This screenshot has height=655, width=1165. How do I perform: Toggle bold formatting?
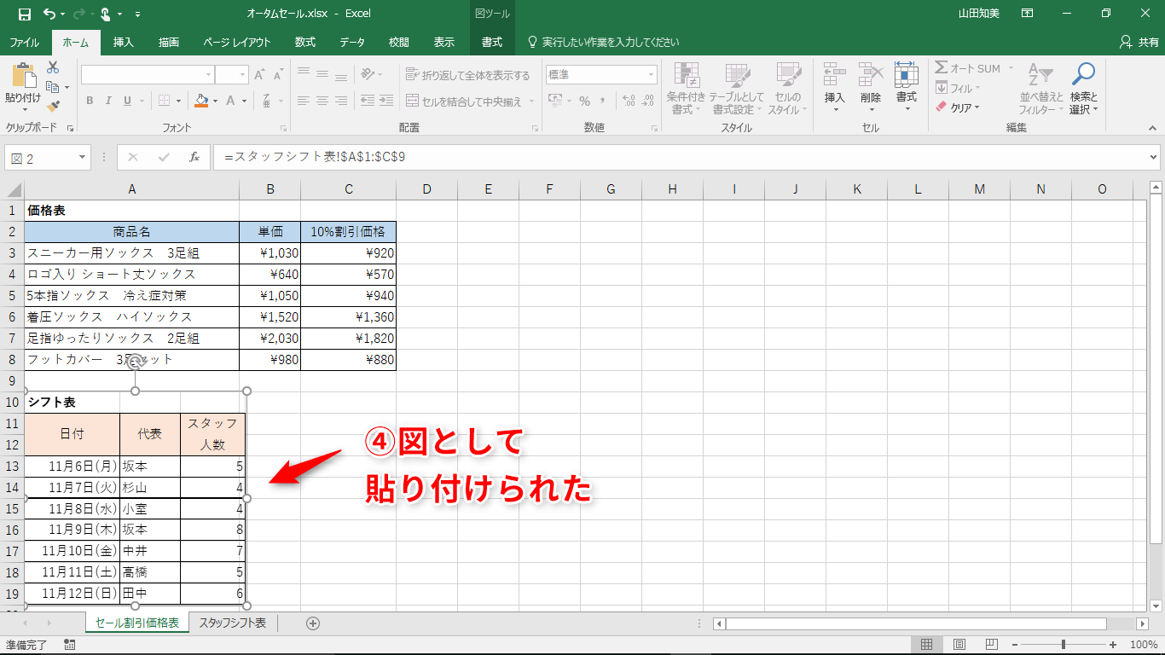point(90,101)
